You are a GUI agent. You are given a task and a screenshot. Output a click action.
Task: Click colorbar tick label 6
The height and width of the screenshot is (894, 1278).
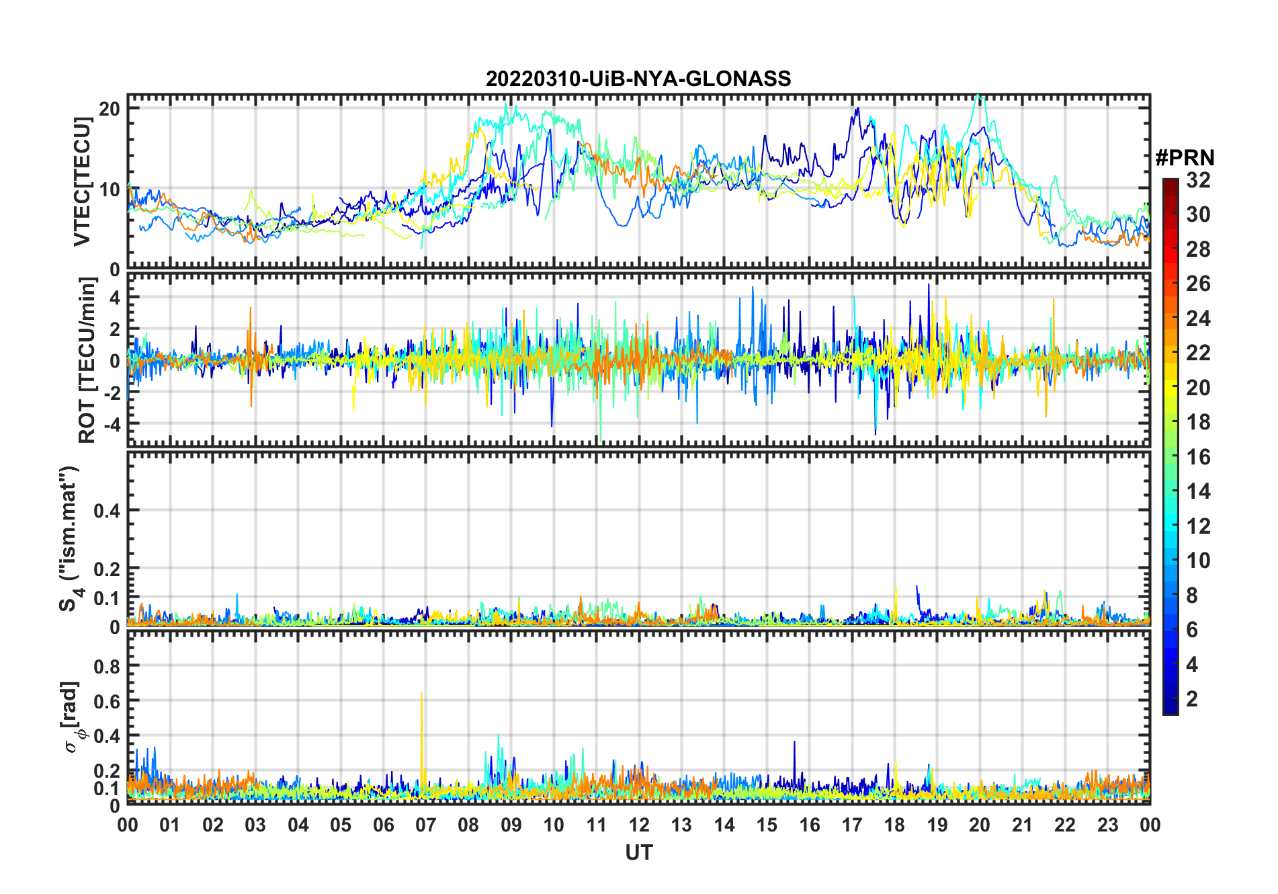pos(1192,630)
